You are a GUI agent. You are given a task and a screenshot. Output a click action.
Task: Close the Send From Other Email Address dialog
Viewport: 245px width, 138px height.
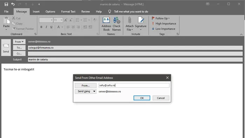click(x=167, y=78)
